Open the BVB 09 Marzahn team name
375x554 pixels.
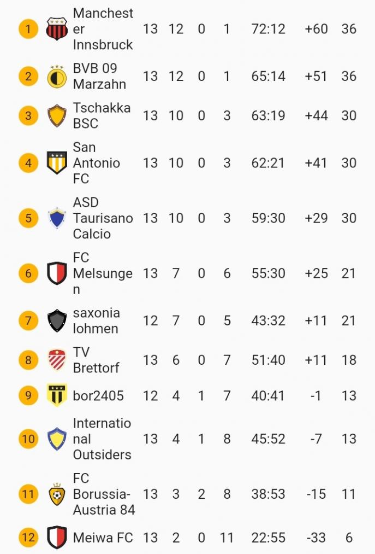(99, 77)
